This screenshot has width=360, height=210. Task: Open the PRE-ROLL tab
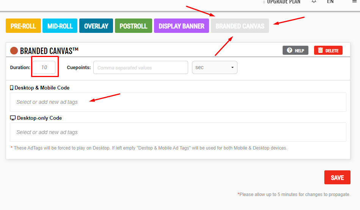click(x=23, y=26)
